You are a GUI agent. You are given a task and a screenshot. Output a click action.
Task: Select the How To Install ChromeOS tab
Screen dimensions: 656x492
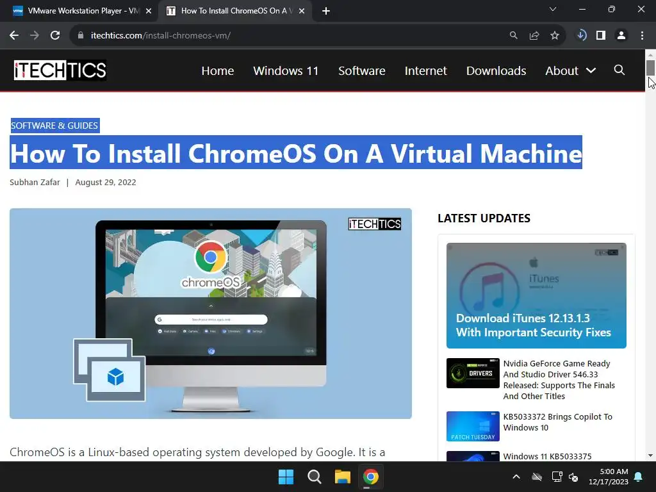point(234,11)
